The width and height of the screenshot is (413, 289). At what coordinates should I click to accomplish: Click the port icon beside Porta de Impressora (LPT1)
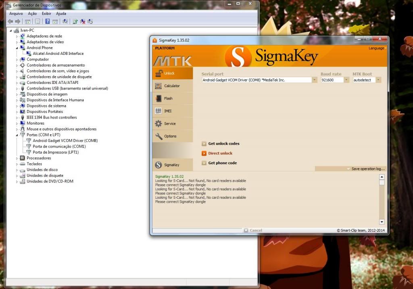pyautogui.click(x=29, y=152)
